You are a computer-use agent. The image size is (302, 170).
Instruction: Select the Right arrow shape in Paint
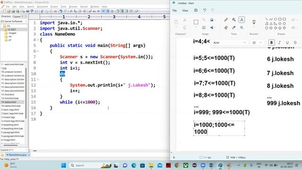tap(271, 28)
